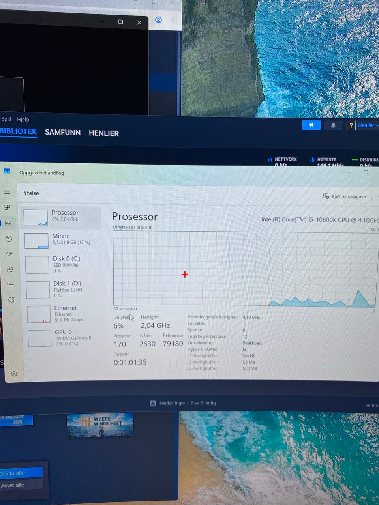The width and height of the screenshot is (379, 505).
Task: Switch to the BIBLIOTEK tab in Steam
Action: click(x=19, y=132)
